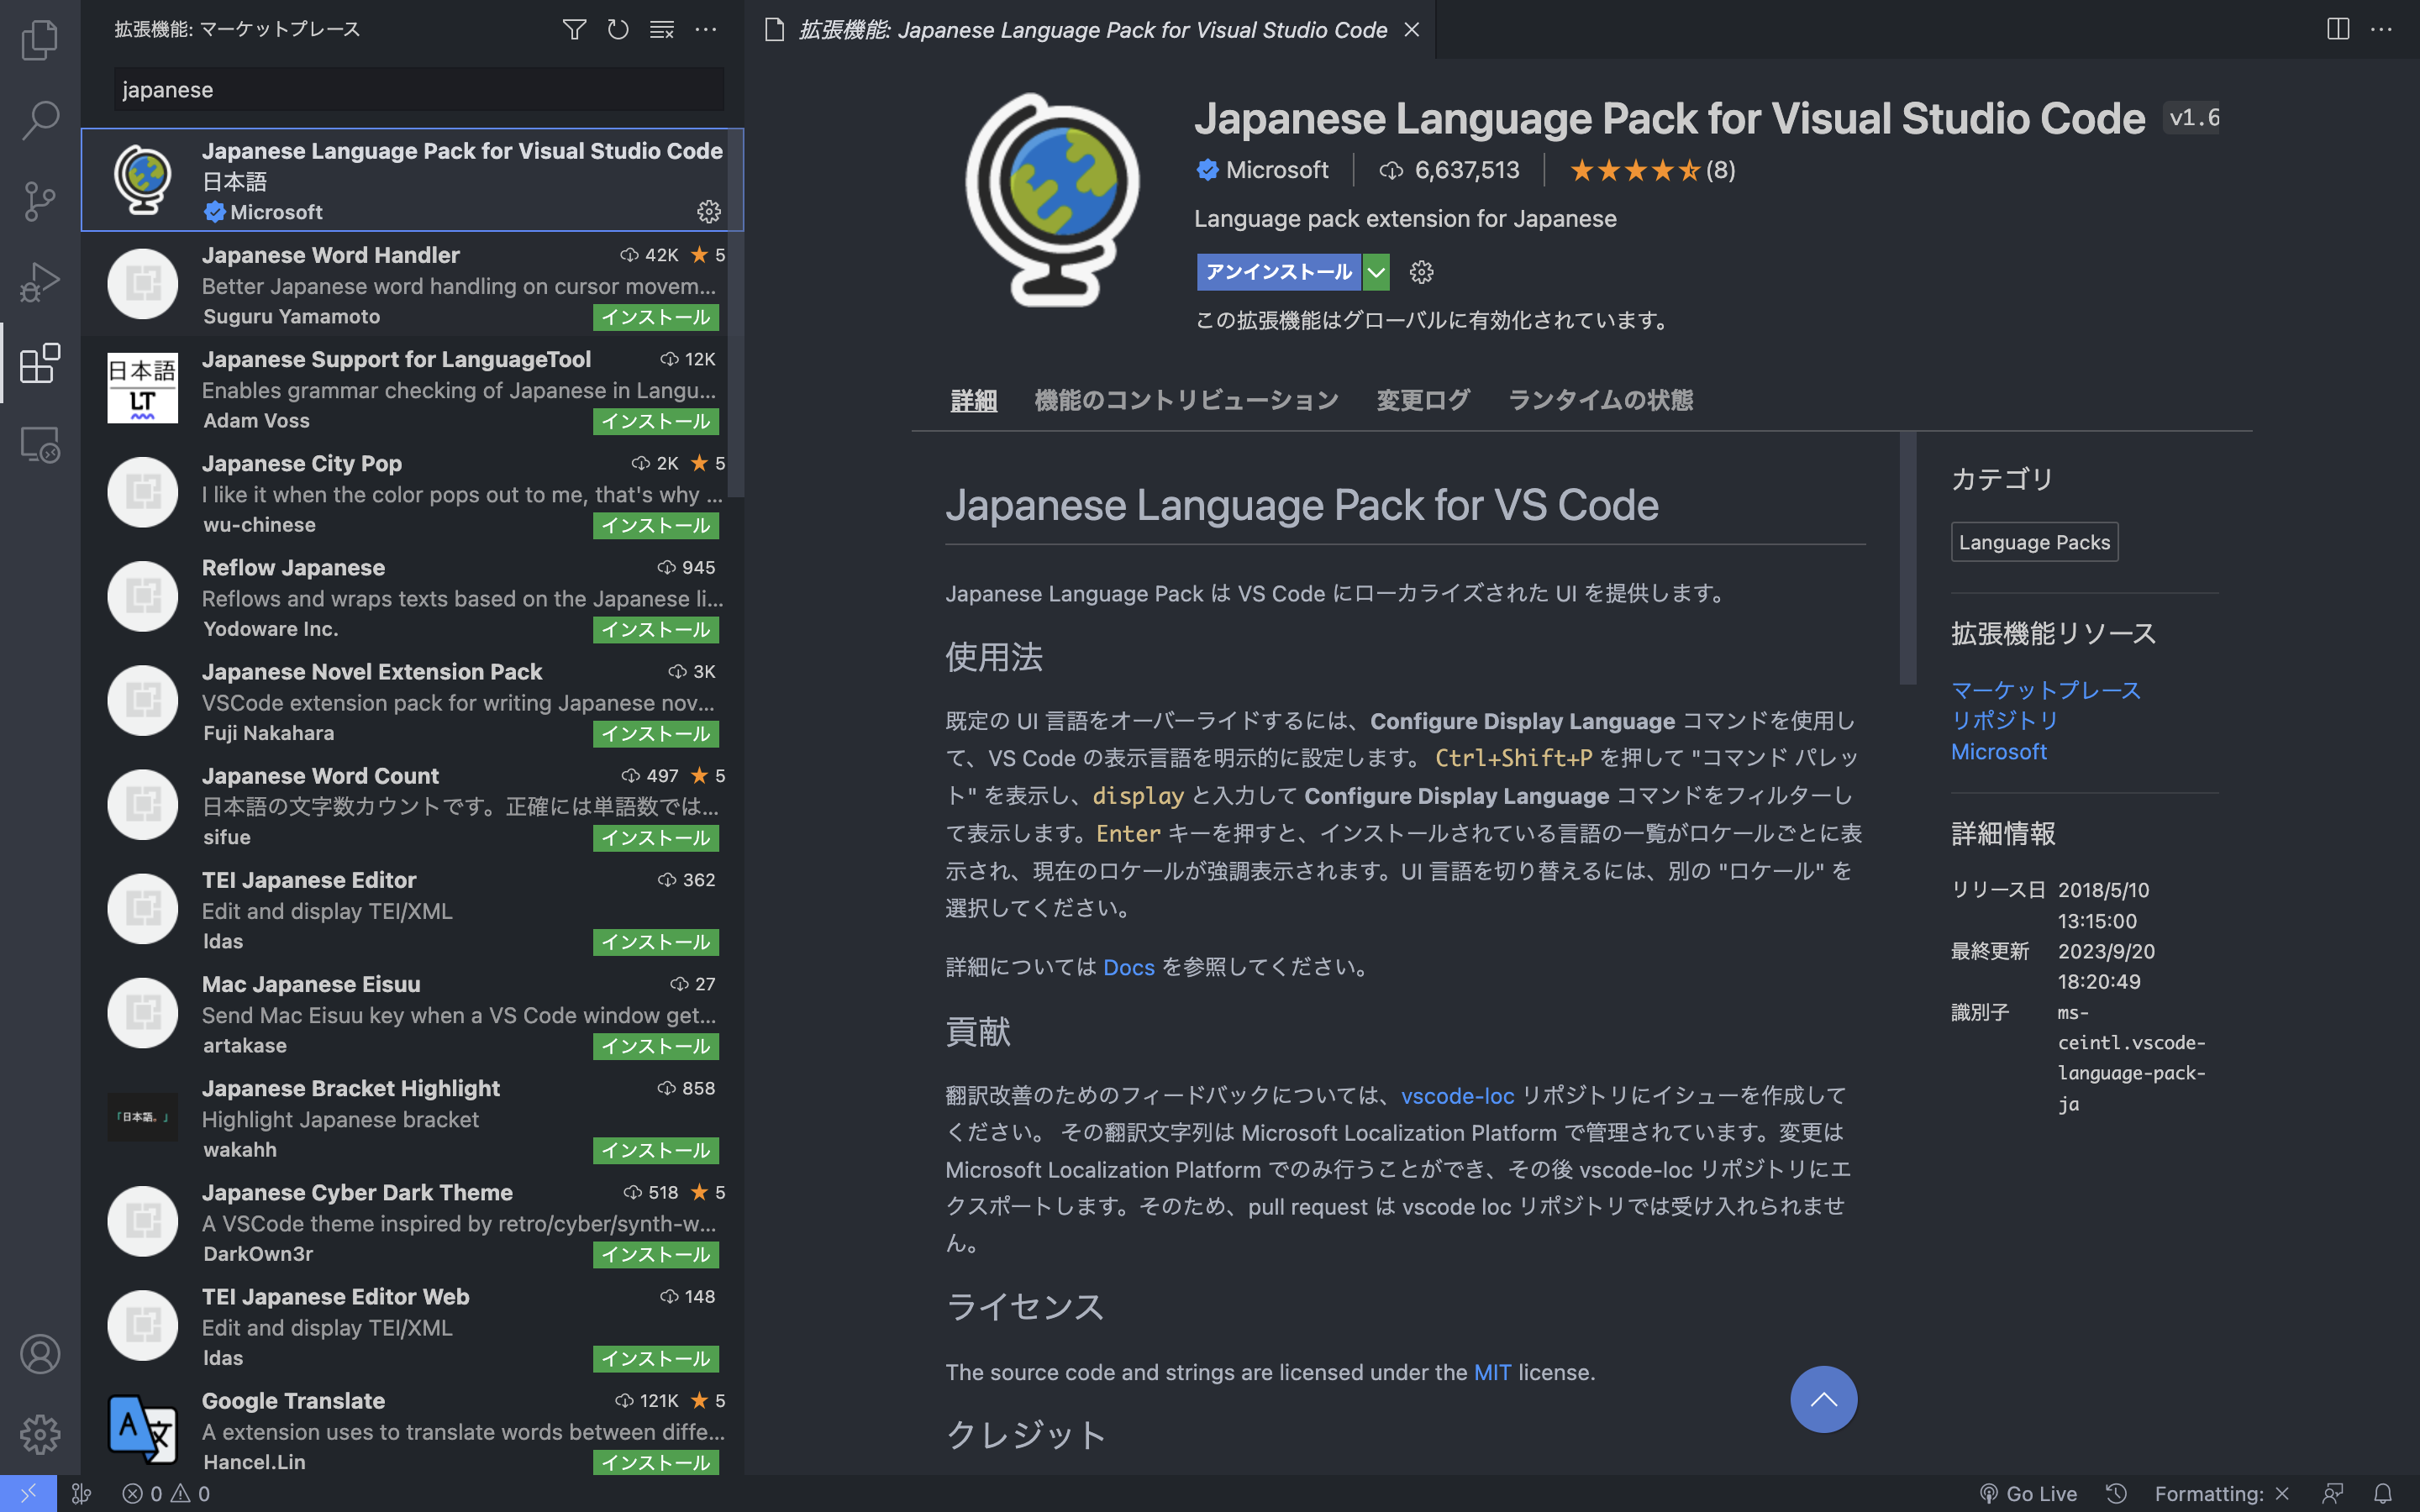
Task: Clear the extension search results
Action: point(661,29)
